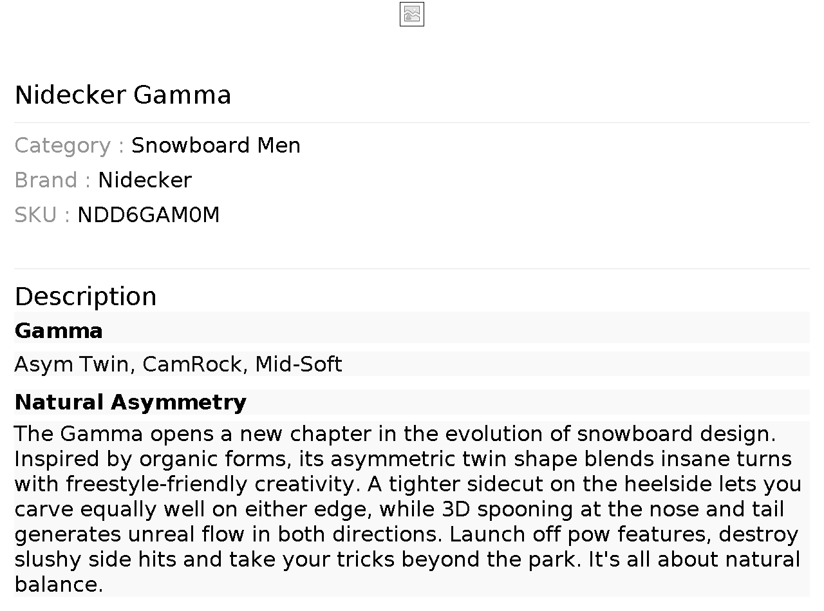This screenshot has height=611, width=824.
Task: Click the Asym Twin spec text
Action: pyautogui.click(x=71, y=364)
